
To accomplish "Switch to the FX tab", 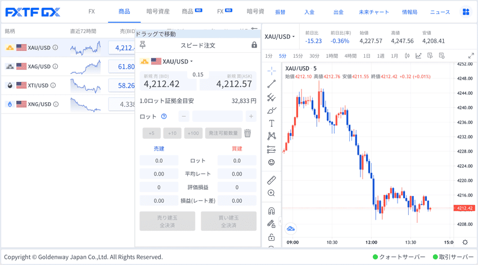I will (x=92, y=11).
